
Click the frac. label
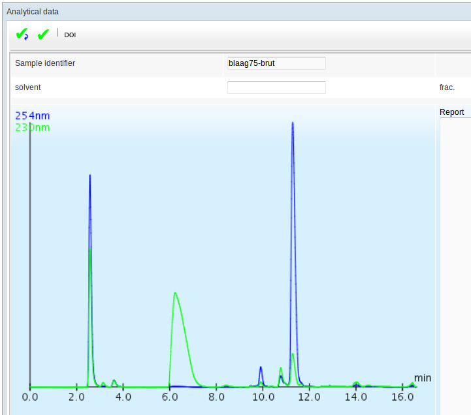click(447, 87)
